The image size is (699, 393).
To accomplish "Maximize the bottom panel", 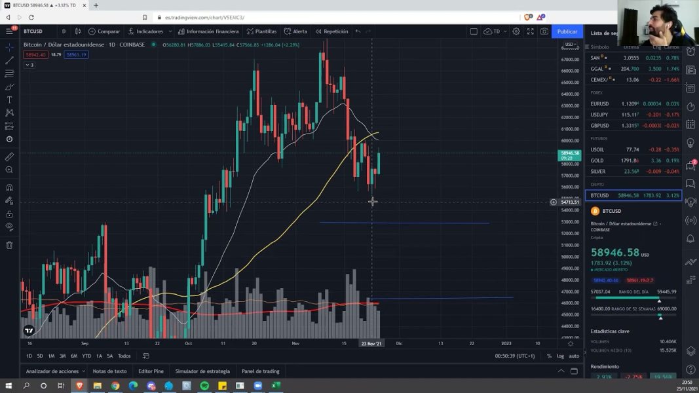I will point(574,371).
